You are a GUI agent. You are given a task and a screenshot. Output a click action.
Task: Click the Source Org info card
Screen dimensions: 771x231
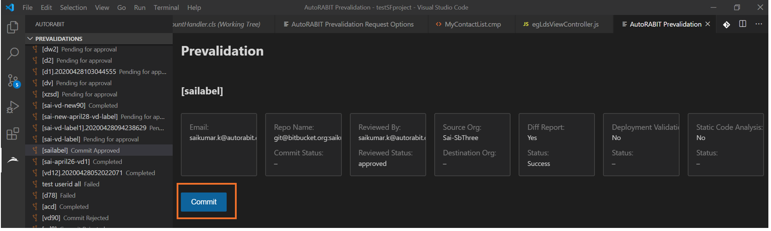pos(472,145)
